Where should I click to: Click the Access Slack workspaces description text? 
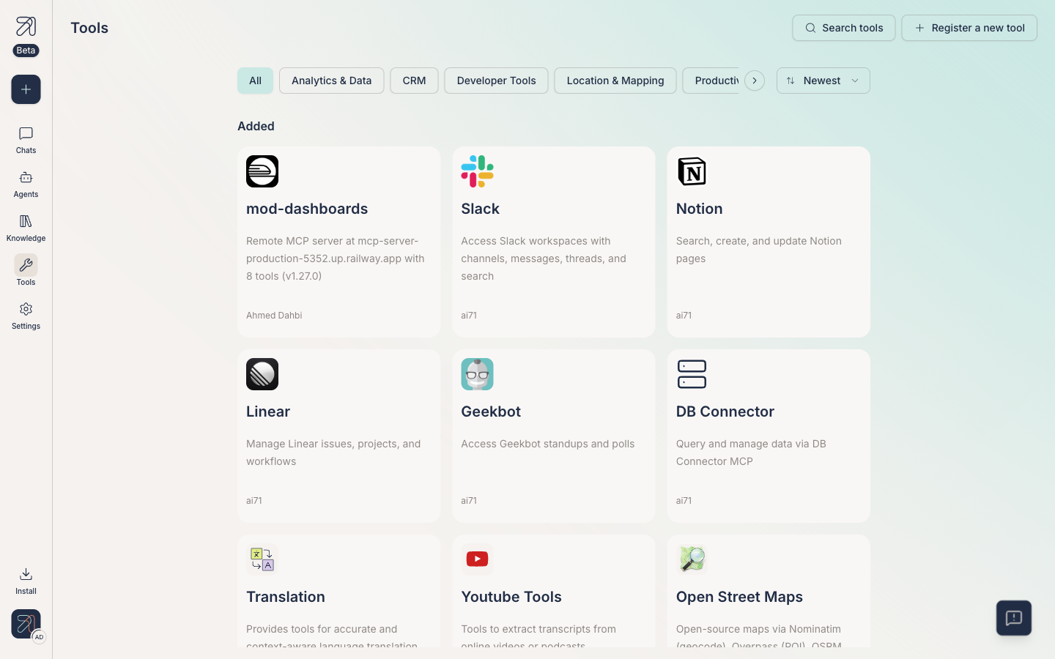544,258
